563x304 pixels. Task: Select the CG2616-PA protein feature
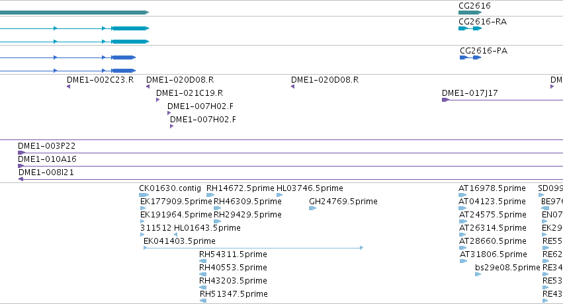(x=470, y=57)
